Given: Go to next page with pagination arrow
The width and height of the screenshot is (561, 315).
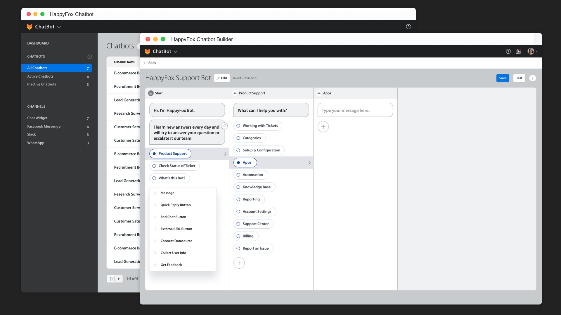Looking at the screenshot, I should pyautogui.click(x=119, y=279).
